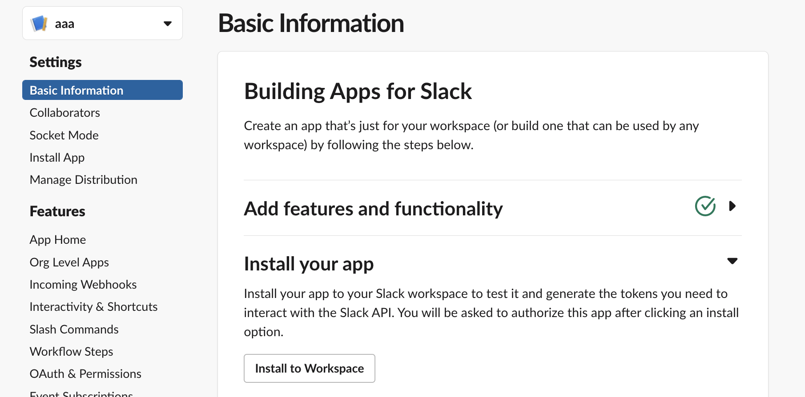
Task: Open the Slash Commands page
Action: [x=74, y=330]
